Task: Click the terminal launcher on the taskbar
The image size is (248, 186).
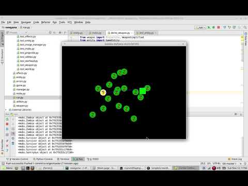Action: 28,168
